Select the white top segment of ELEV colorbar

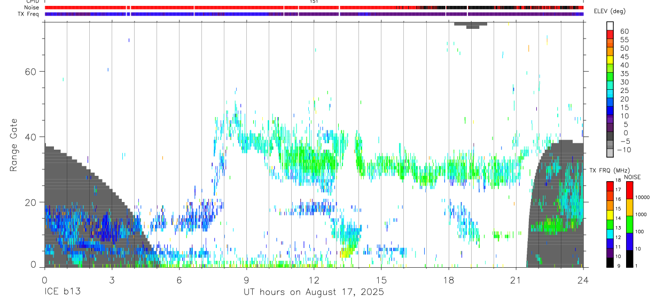click(611, 25)
